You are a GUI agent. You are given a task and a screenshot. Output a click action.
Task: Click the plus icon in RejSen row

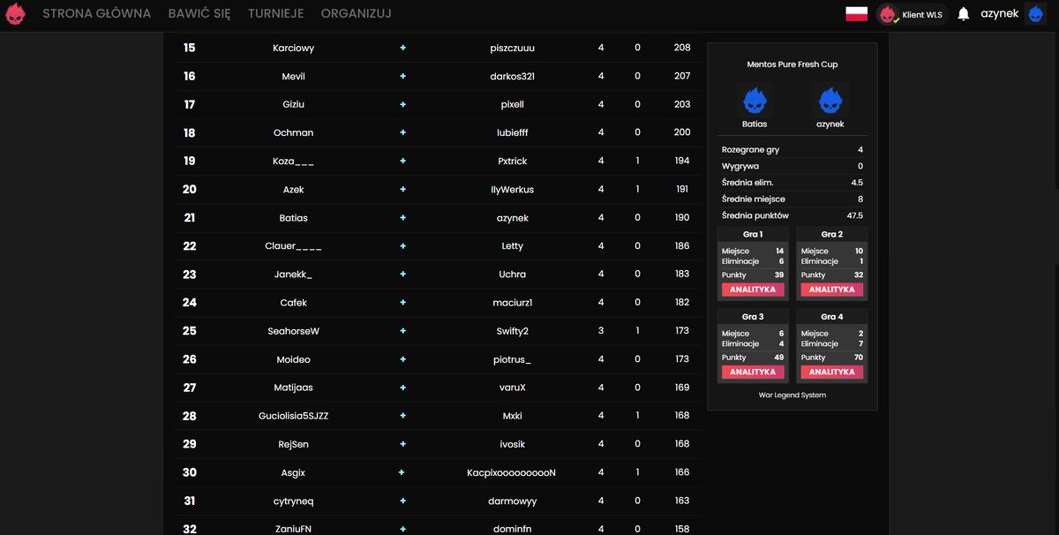click(402, 444)
